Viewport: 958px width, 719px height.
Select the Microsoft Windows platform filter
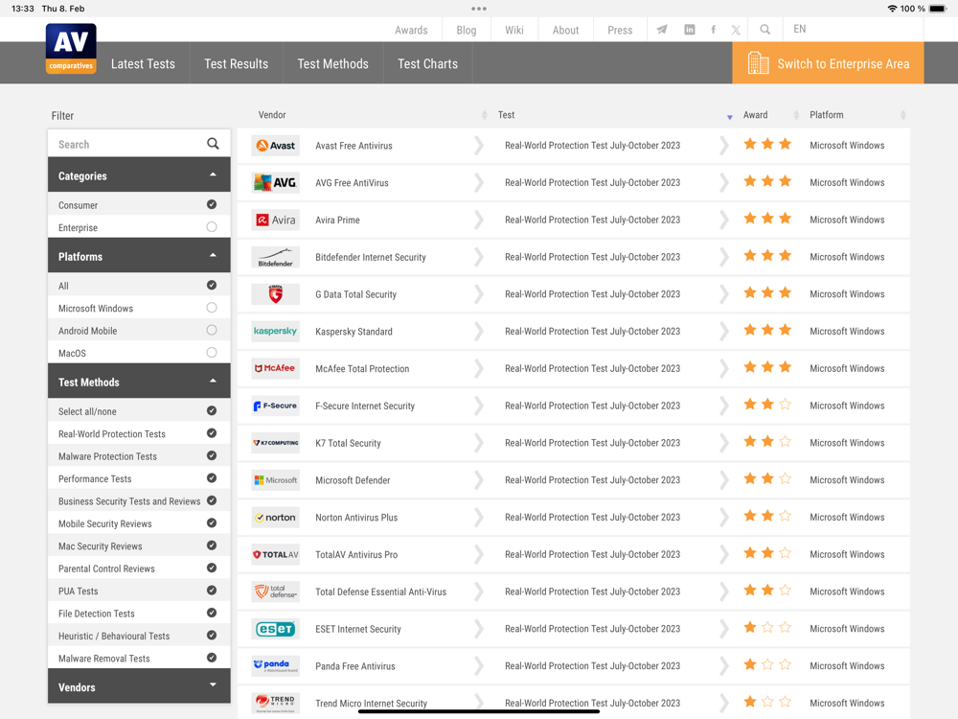click(x=212, y=308)
